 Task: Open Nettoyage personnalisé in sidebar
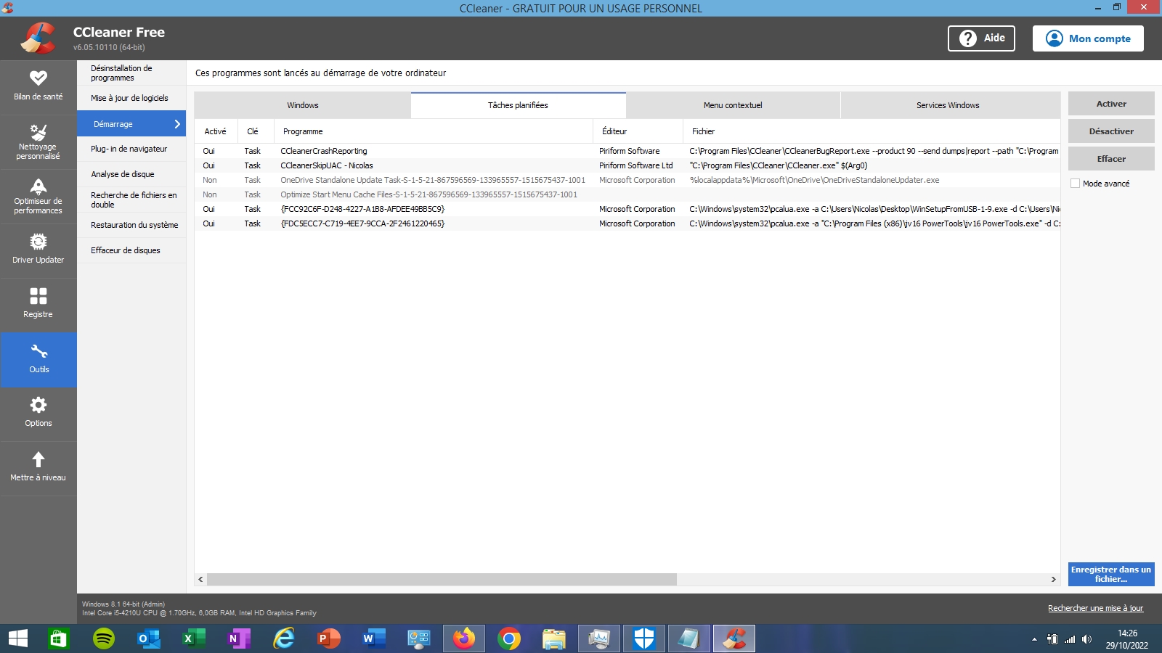coord(38,142)
